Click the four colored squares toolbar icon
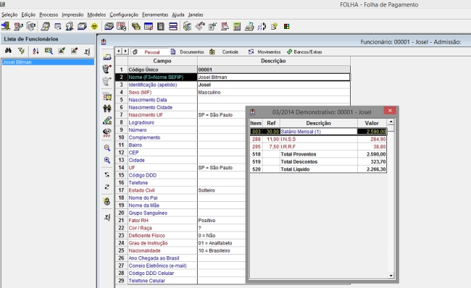471x288 pixels. tap(286, 26)
